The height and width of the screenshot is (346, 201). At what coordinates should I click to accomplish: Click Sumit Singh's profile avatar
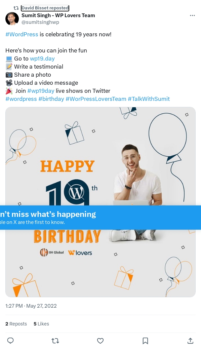[x=12, y=18]
